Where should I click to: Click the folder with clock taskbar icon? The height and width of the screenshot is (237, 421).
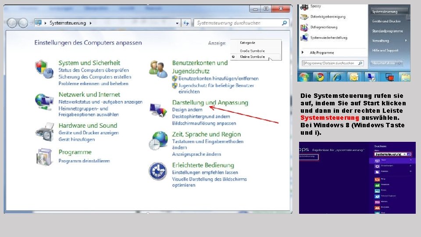[354, 77]
